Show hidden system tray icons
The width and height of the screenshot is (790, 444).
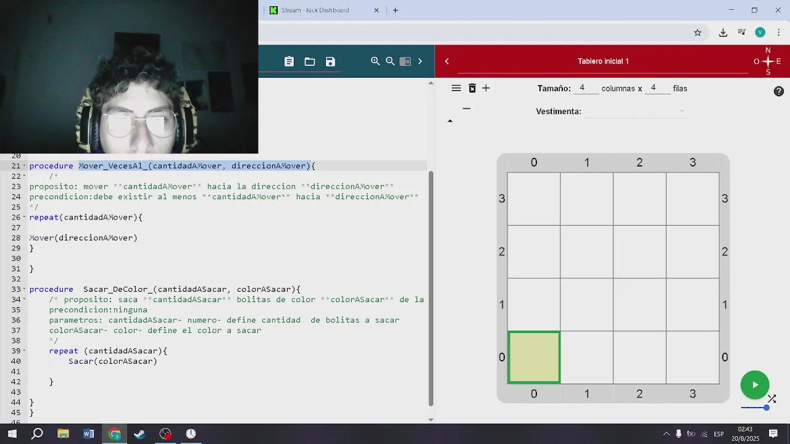[x=666, y=434]
